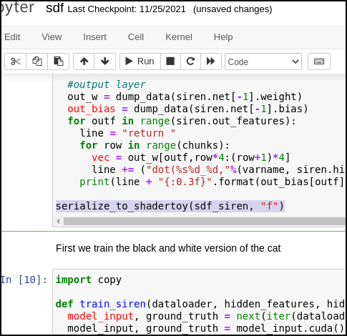Move selected cell up arrow

click(84, 61)
